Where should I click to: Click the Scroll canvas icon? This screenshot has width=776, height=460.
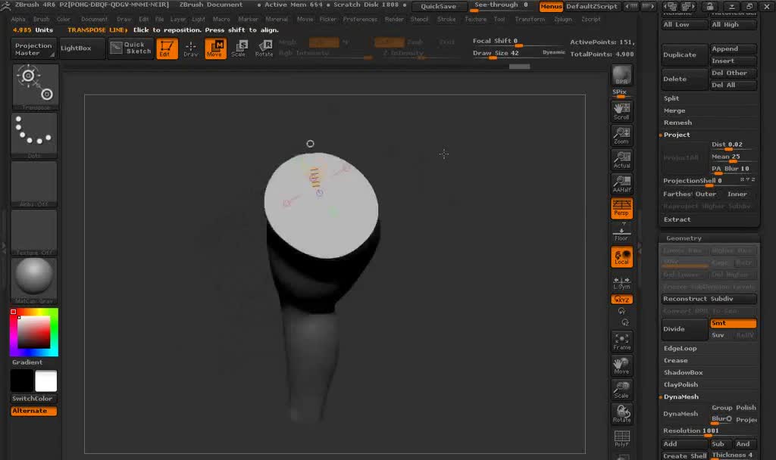click(x=621, y=112)
